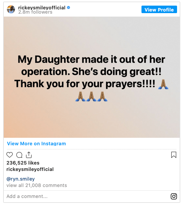Open comments via the speech bubble icon

coord(19,155)
